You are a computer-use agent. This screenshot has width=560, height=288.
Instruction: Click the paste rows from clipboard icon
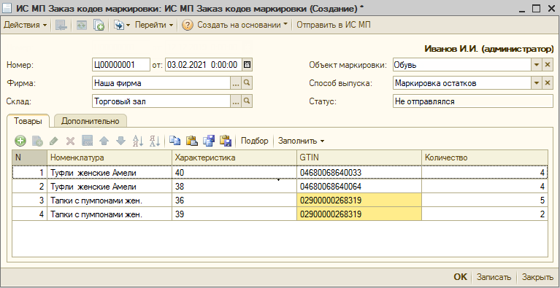[192, 141]
